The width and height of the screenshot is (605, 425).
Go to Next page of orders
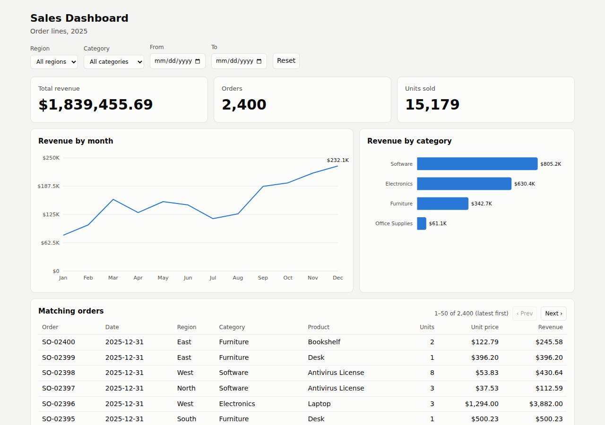553,314
